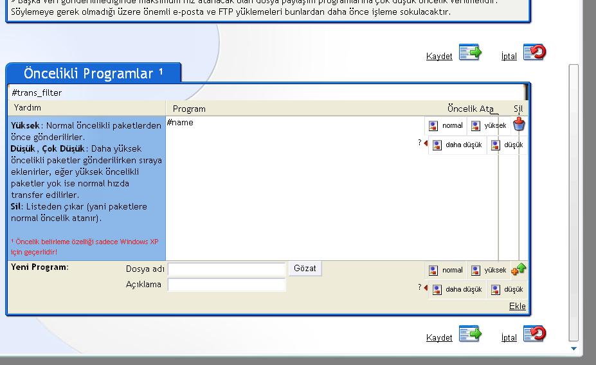Click the green add-program arrow icon
The image size is (596, 365).
(519, 269)
